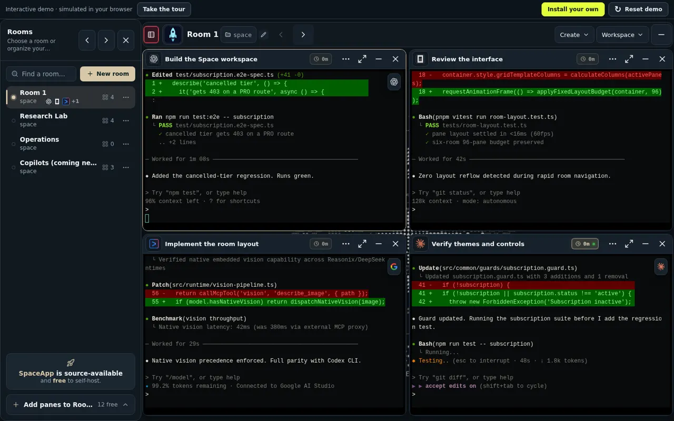Expand Implement the room layout pane fullscreen
This screenshot has height=421, width=674.
point(362,244)
